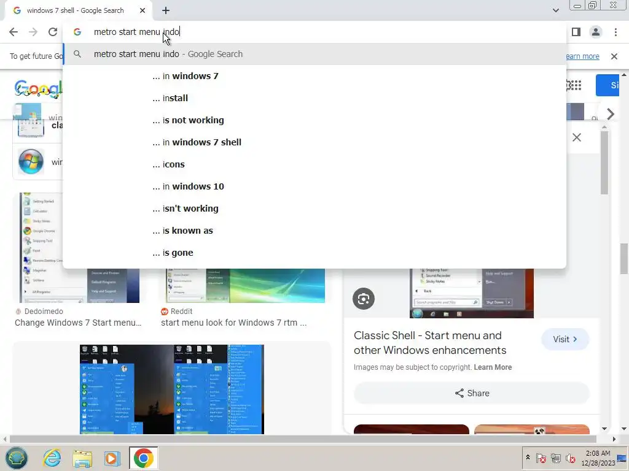629x471 pixels.
Task: Launch Internet Explorer from the taskbar
Action: [x=52, y=458]
